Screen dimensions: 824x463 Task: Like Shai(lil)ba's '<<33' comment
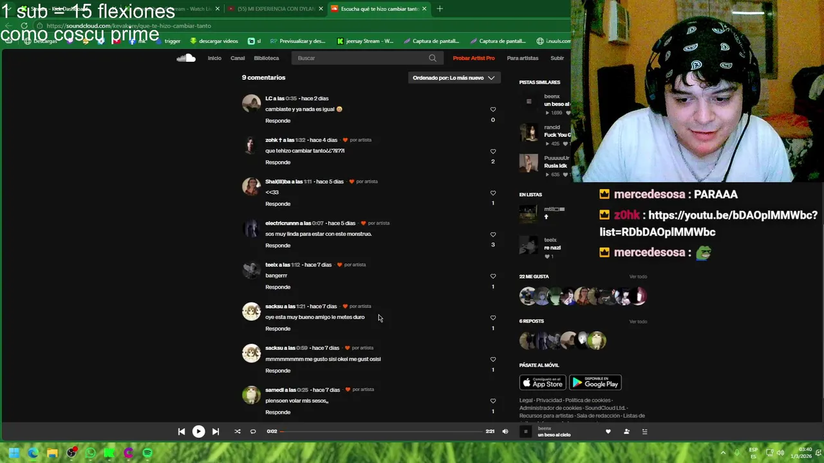tap(493, 193)
